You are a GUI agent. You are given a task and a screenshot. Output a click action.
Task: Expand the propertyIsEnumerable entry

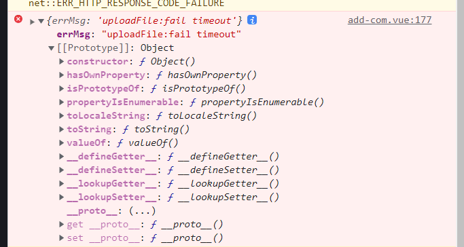61,102
